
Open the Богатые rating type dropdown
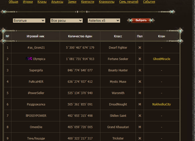[29, 20]
